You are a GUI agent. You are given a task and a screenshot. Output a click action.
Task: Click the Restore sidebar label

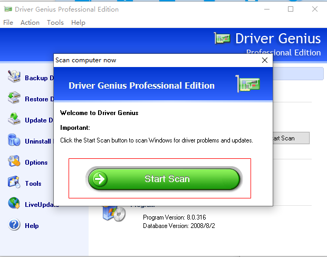pyautogui.click(x=39, y=99)
